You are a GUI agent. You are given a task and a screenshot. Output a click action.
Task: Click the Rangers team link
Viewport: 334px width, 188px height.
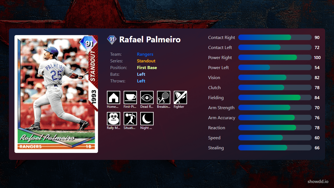pyautogui.click(x=145, y=54)
